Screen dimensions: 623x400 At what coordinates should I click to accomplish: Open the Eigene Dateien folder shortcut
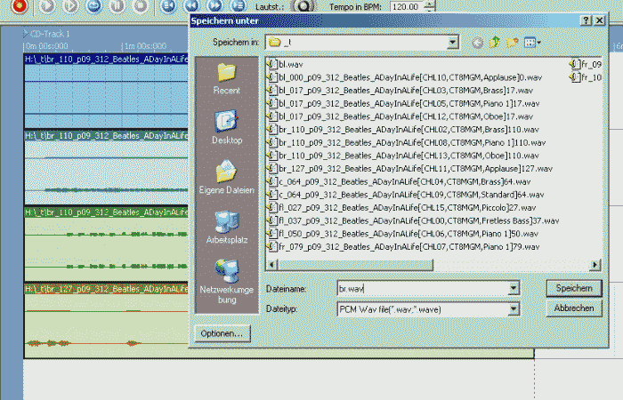226,177
